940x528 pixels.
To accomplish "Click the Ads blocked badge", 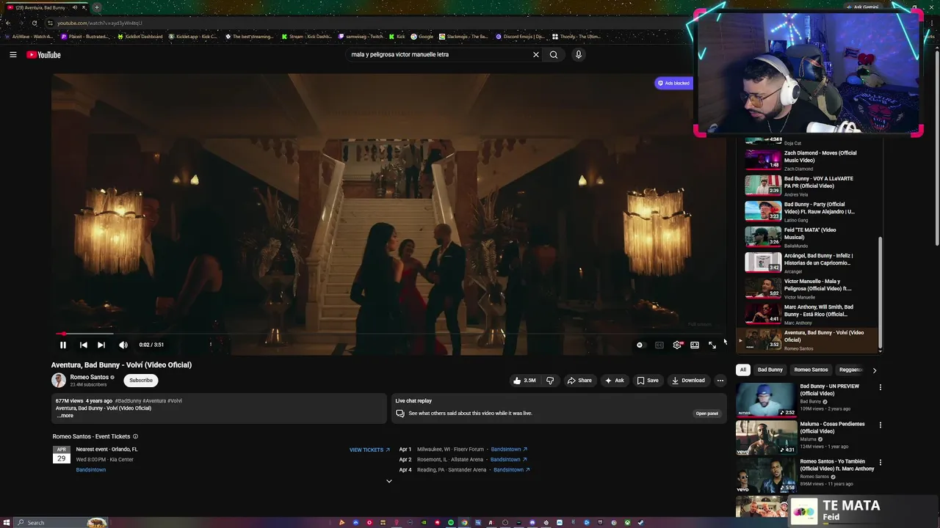I will (x=673, y=83).
